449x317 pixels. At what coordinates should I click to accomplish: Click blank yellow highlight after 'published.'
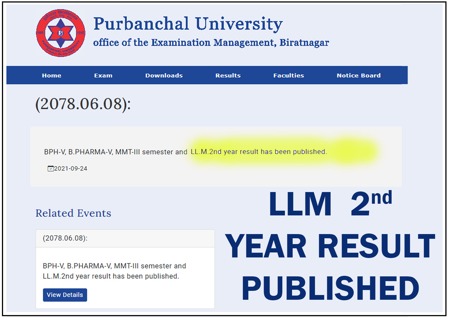[x=354, y=152]
